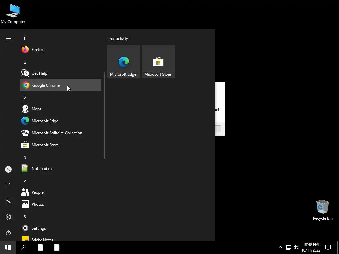Click the Microsoft Edge productivity tile
Viewport: 339px width, 254px height.
point(124,62)
